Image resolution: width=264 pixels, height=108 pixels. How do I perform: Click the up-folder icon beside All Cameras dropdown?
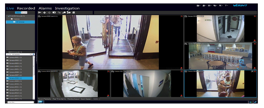pos(34,54)
